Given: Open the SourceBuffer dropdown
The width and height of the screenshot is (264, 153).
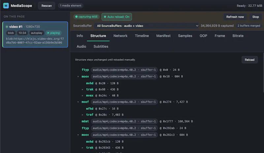Looking at the screenshot, I should tap(147, 26).
